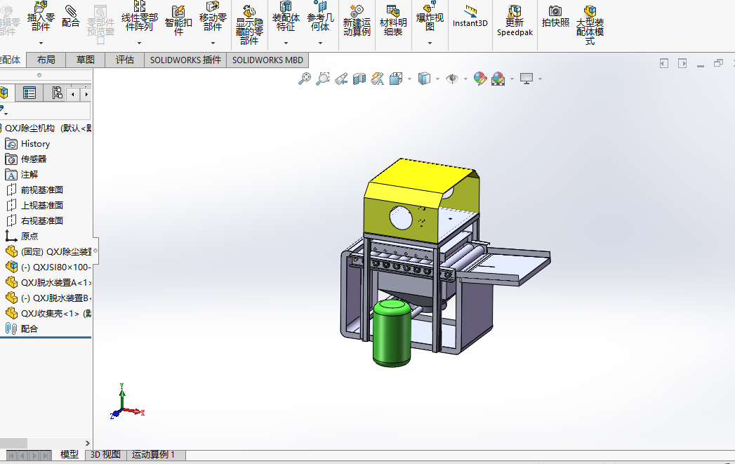The image size is (735, 464).
Task: Expand Assembly Features dropdown arrow
Action: 286,43
